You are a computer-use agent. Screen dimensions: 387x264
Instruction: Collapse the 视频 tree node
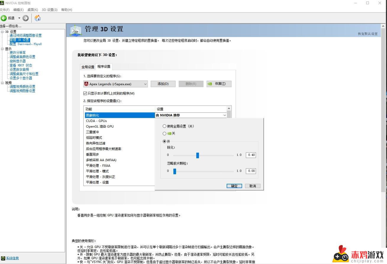pos(2,83)
